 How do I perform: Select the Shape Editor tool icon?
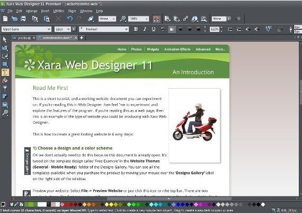[x=5, y=56]
